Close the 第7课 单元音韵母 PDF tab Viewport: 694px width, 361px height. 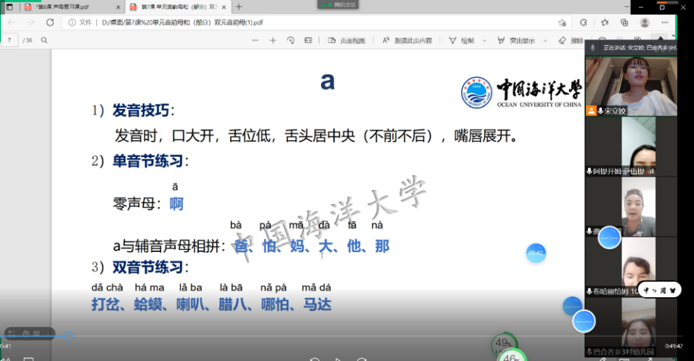click(224, 7)
